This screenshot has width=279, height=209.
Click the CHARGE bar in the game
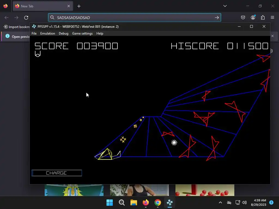pyautogui.click(x=57, y=173)
